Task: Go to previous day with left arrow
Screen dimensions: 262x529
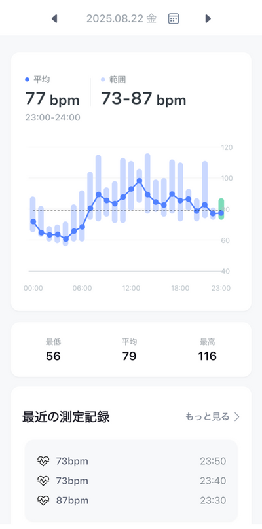Action: point(54,18)
